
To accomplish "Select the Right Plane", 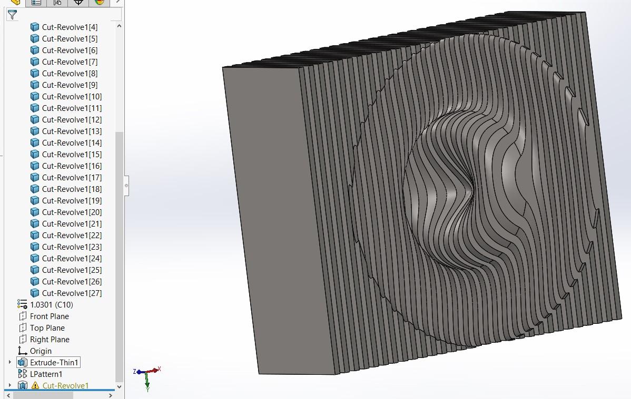I will pyautogui.click(x=50, y=339).
